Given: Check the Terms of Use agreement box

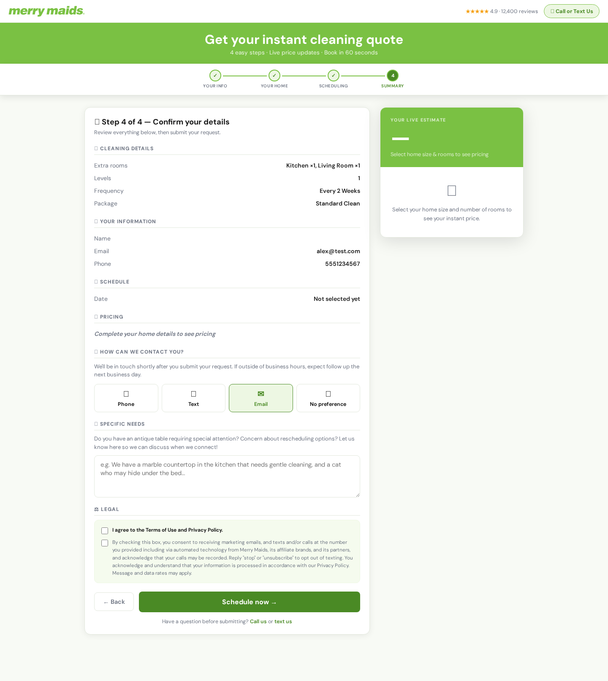Looking at the screenshot, I should 105,531.
